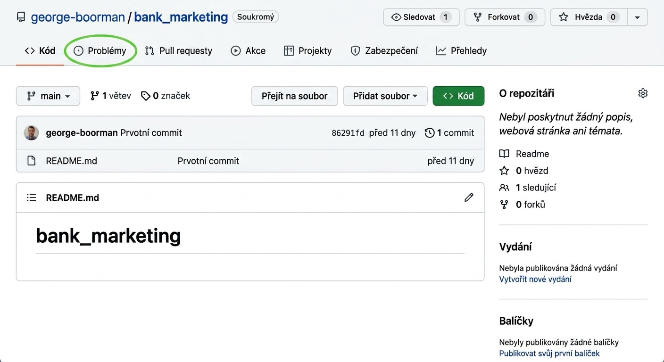Switch to the Projekty tab
The image size is (664, 362).
pos(308,51)
